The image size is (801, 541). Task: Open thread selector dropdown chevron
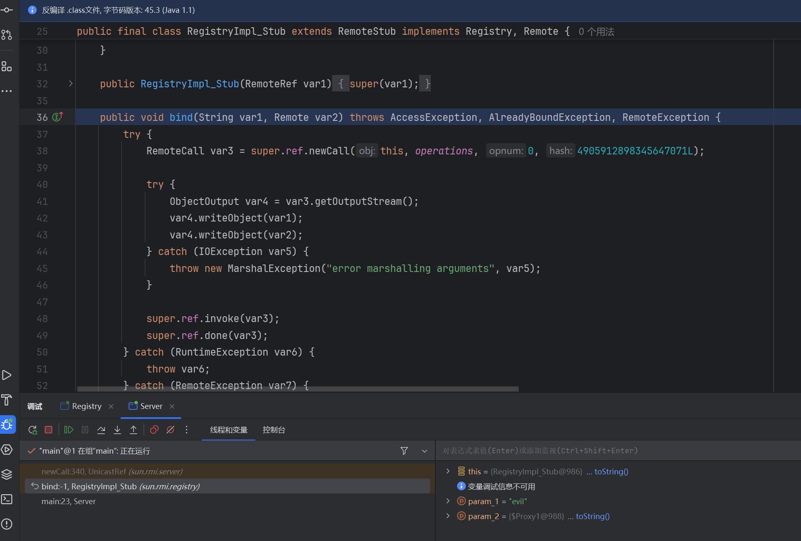[425, 451]
